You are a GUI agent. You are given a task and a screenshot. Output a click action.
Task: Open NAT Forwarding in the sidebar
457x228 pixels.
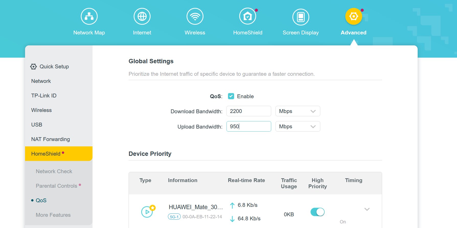50,139
